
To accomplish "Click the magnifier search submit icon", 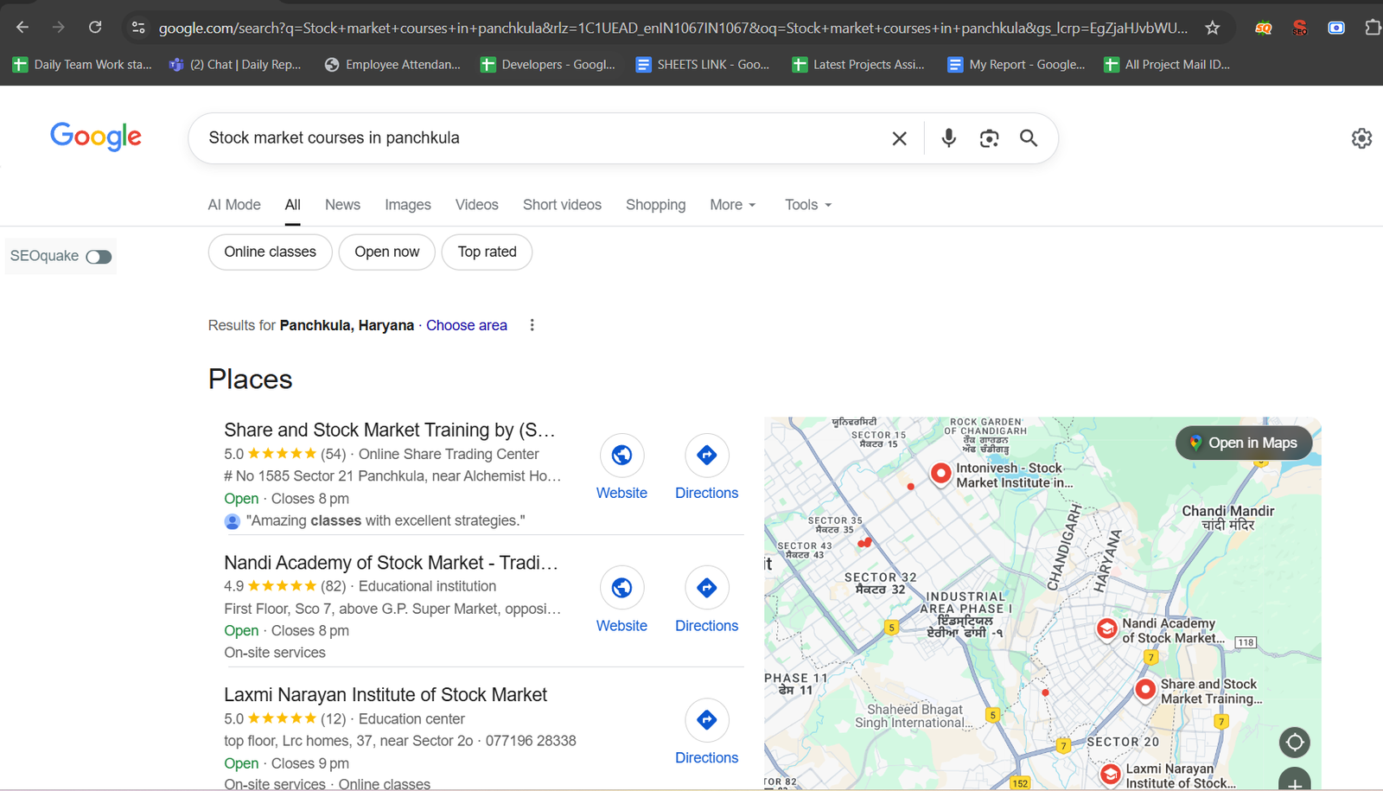I will [x=1028, y=138].
